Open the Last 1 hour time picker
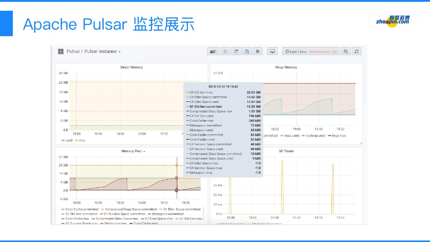The height and width of the screenshot is (242, 430). coord(296,52)
